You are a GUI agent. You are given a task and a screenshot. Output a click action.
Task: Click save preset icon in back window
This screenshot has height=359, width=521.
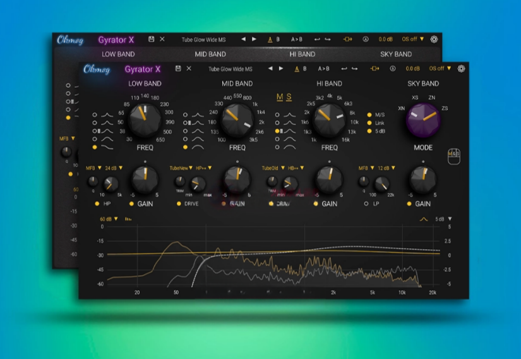coord(151,39)
